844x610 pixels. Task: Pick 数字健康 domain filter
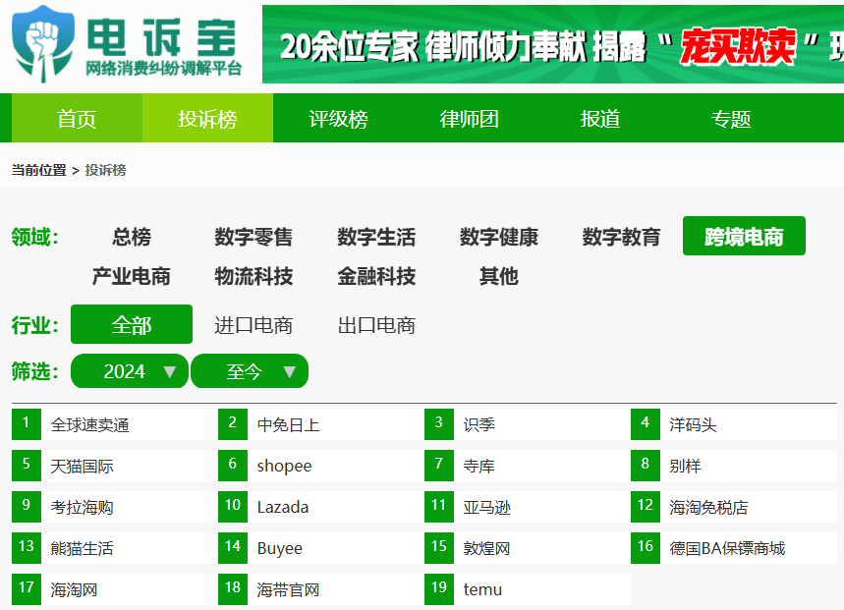tap(499, 237)
